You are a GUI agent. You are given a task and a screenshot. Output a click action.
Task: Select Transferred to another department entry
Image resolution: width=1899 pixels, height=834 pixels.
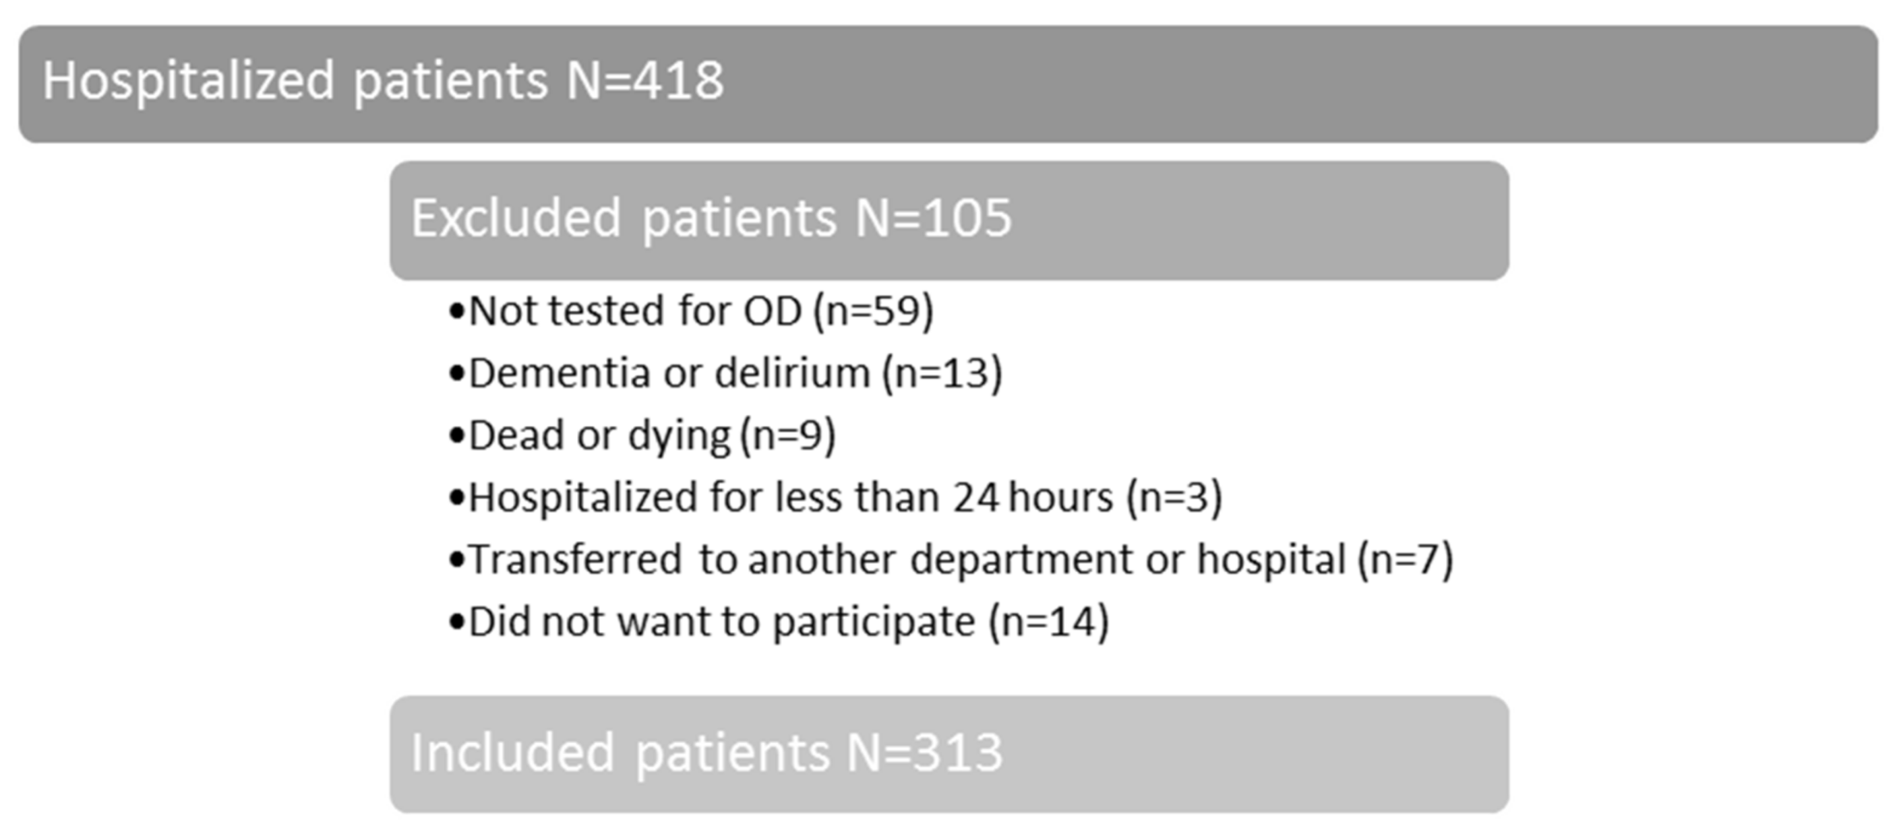click(x=951, y=559)
